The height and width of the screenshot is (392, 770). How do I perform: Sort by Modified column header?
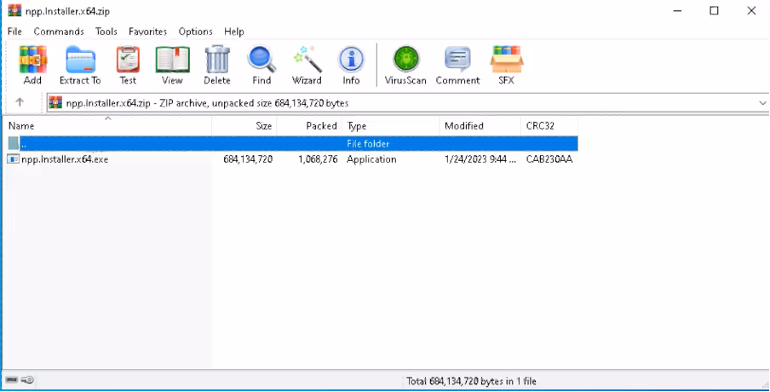coord(480,126)
